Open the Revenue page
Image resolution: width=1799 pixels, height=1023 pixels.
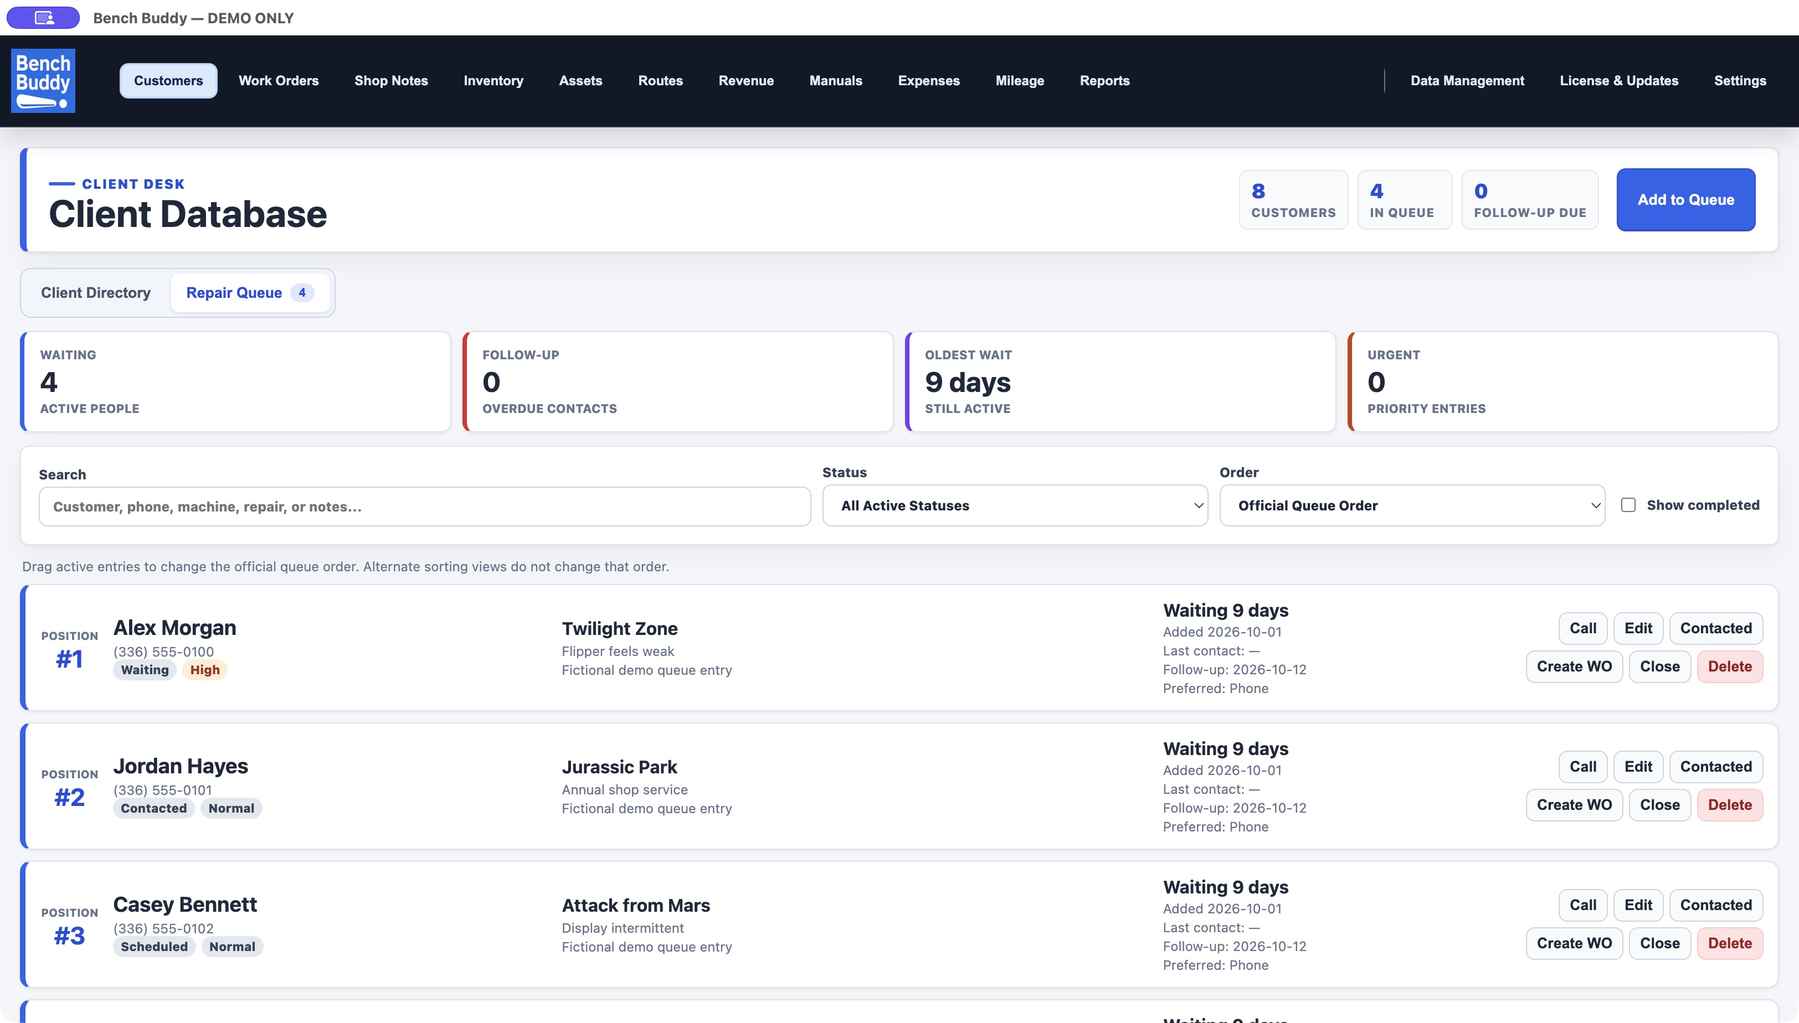pos(746,81)
